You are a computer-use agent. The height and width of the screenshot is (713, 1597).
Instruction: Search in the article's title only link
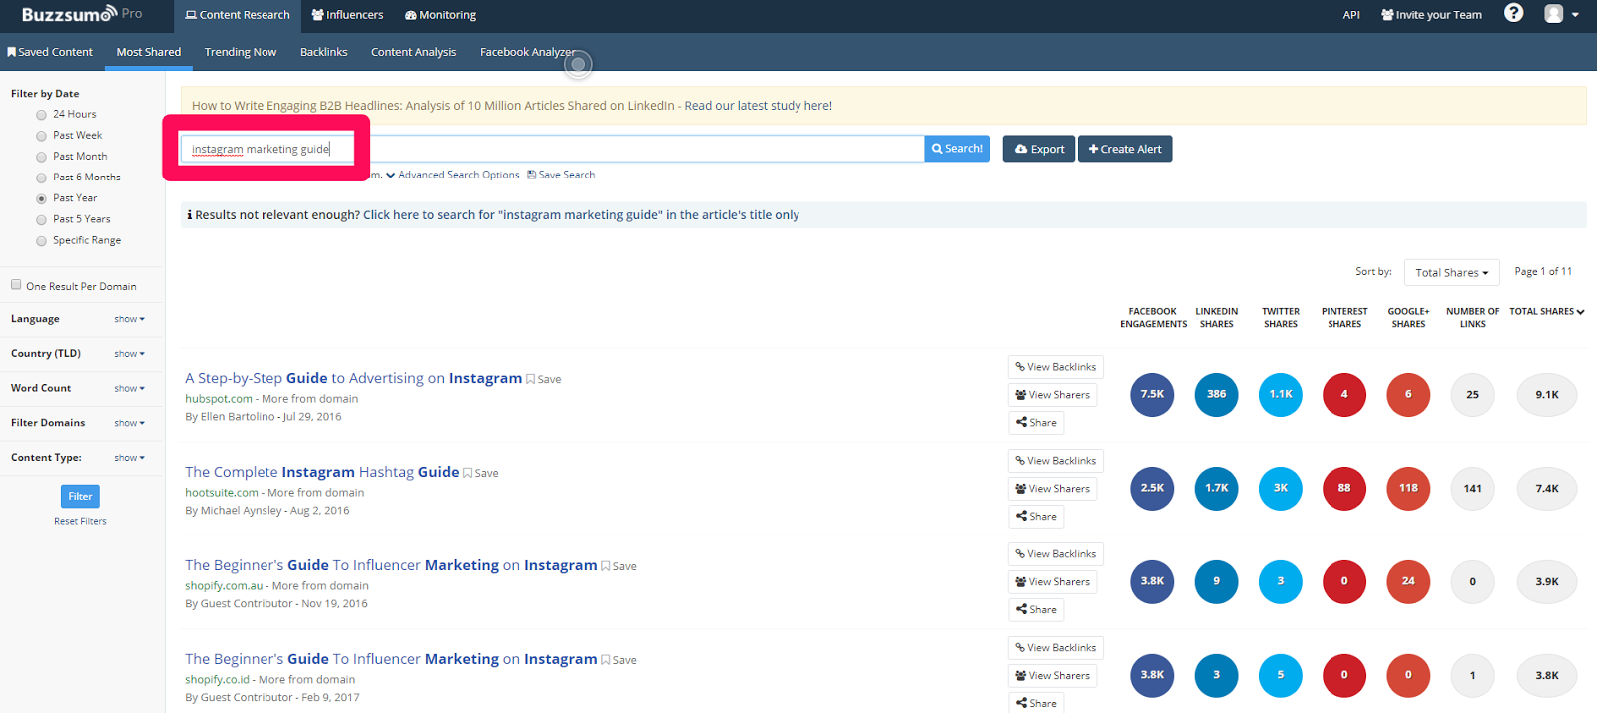pos(581,214)
